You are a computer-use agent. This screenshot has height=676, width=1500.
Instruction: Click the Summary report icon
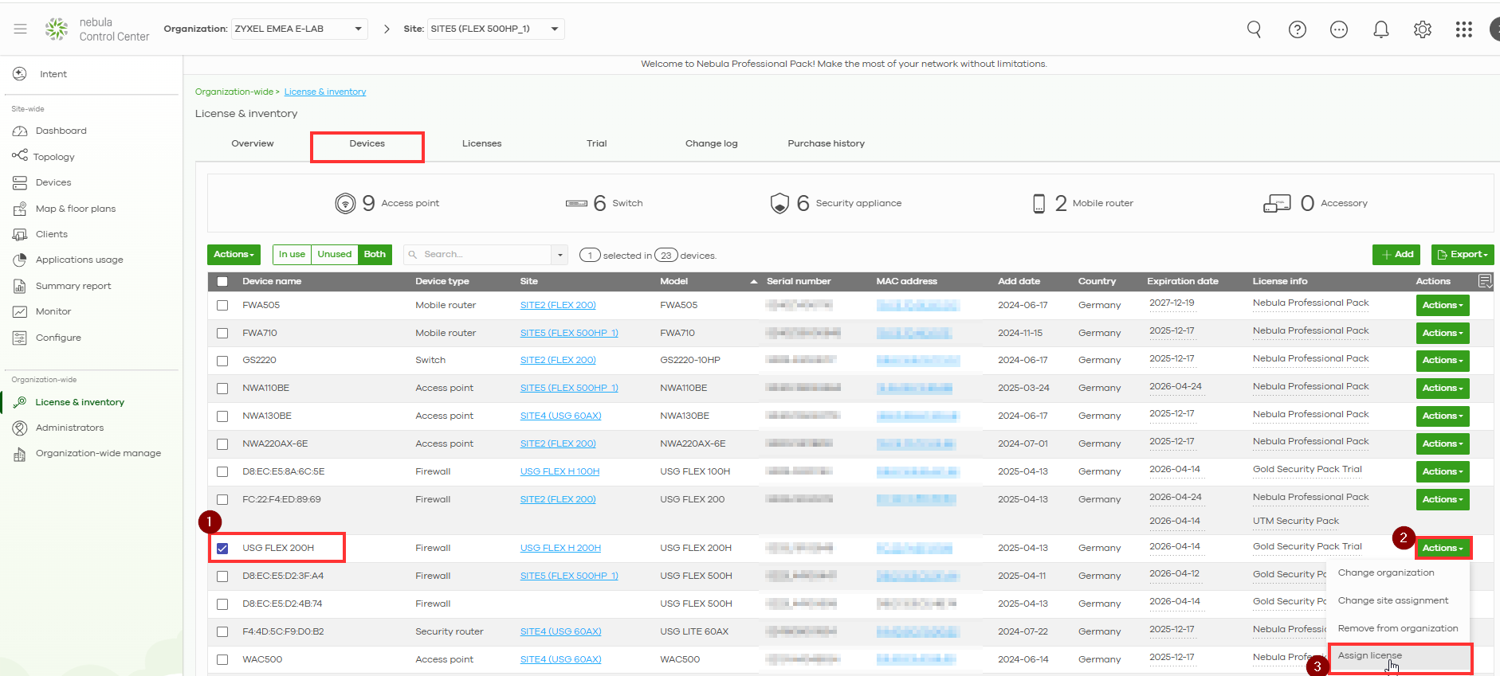[x=20, y=286]
